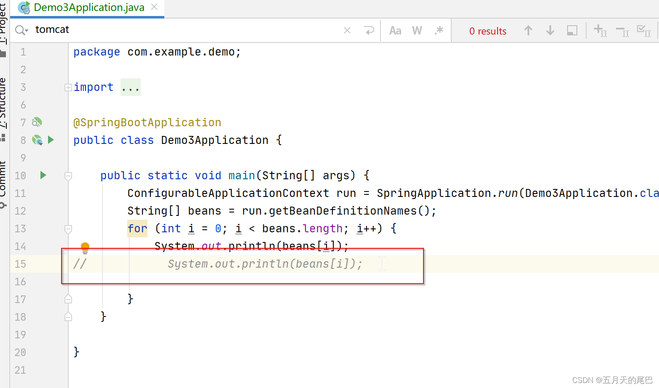Click inside the tomcat search field

click(185, 30)
